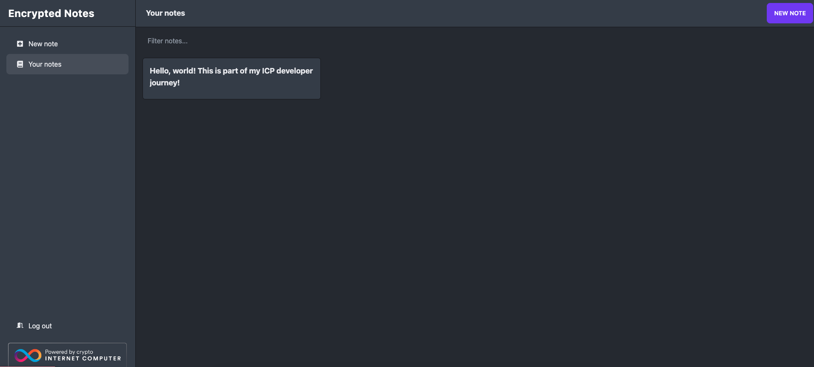
Task: Click the Internet Computer infinity logo
Action: (28, 355)
